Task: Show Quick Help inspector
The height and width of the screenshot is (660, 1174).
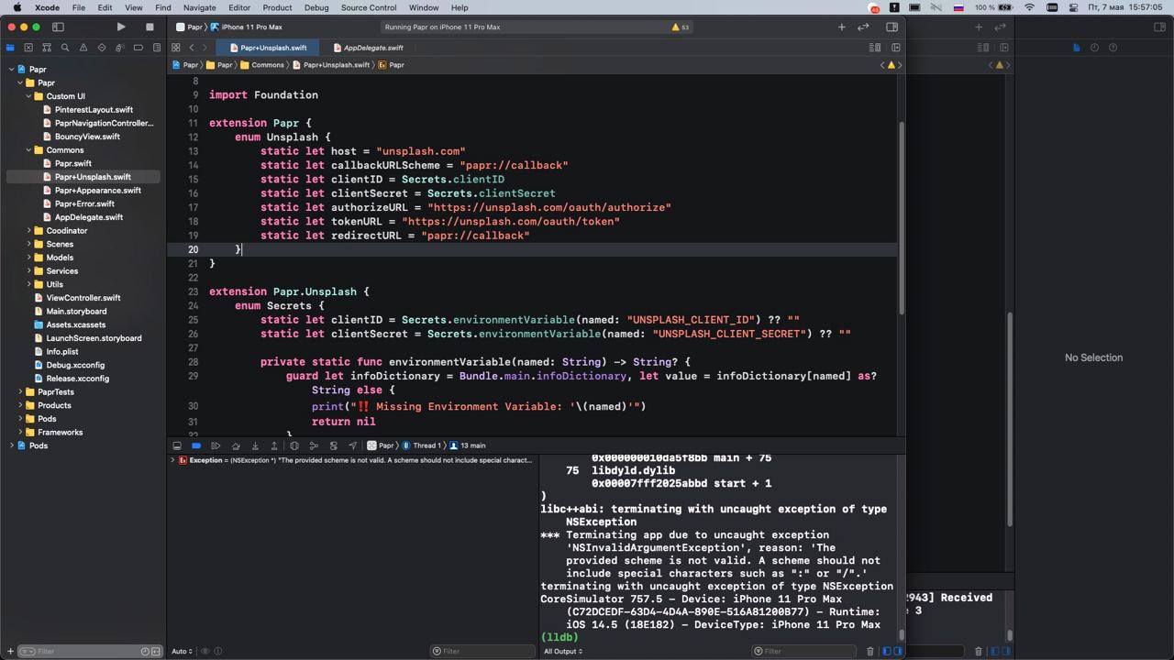Action: click(1113, 48)
